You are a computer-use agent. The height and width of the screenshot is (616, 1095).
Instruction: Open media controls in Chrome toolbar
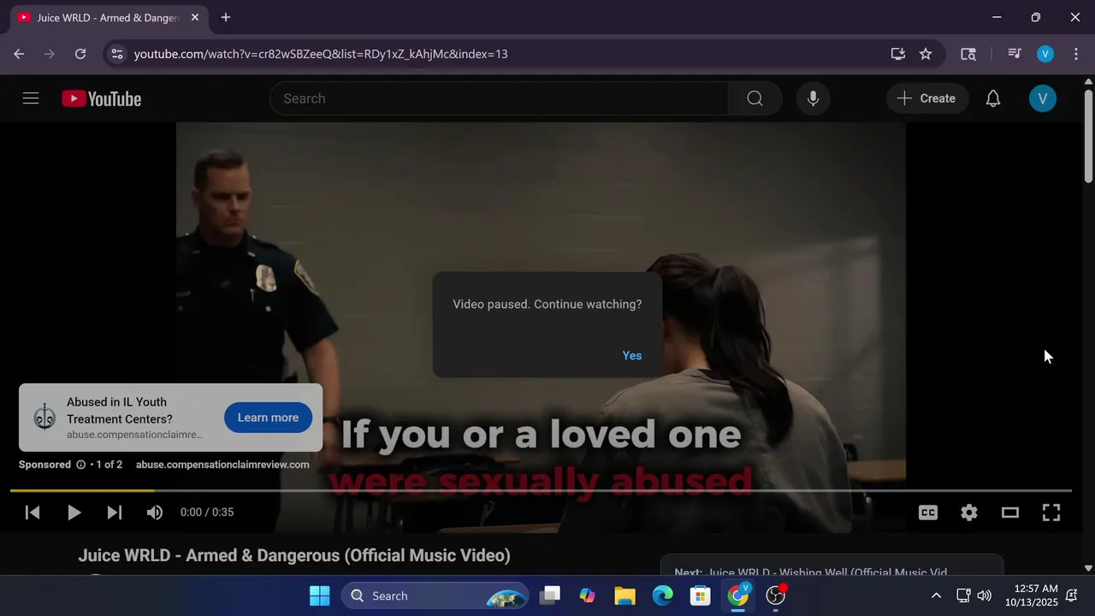1015,54
